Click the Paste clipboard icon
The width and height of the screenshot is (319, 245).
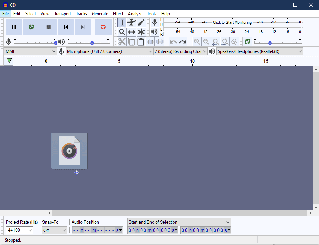[x=141, y=42]
